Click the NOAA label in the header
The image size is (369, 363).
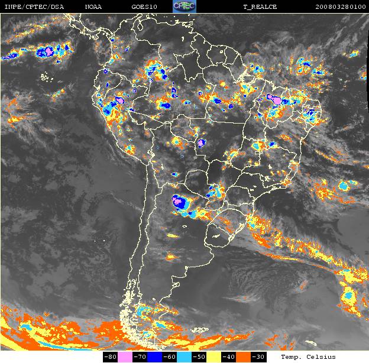click(92, 7)
